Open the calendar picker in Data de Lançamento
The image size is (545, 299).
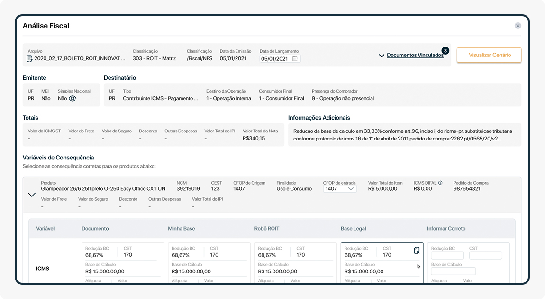pyautogui.click(x=295, y=59)
